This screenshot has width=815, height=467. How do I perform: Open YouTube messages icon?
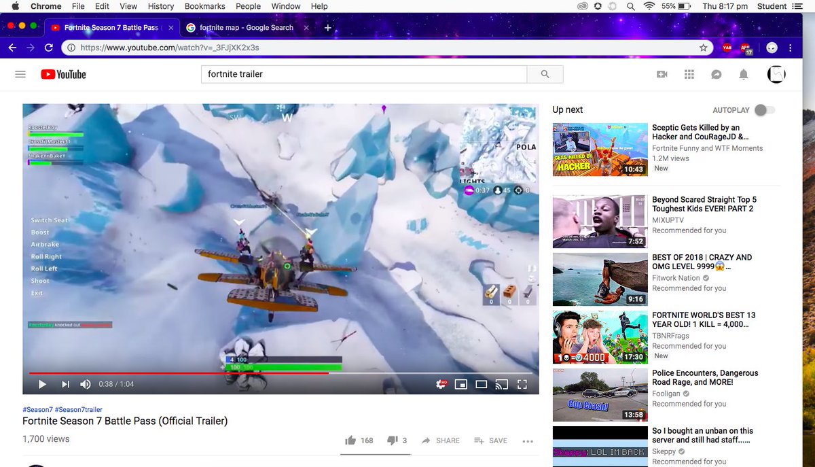pos(716,74)
